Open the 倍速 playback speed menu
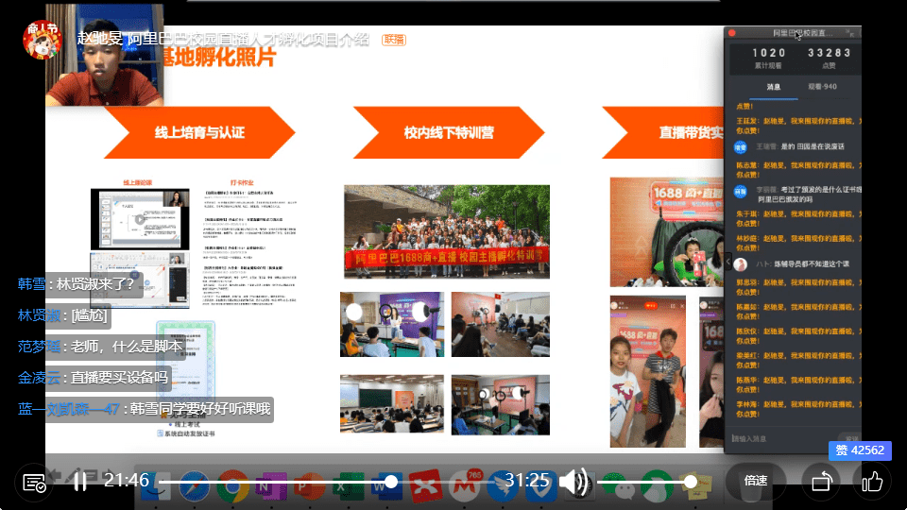The image size is (907, 510). [756, 481]
